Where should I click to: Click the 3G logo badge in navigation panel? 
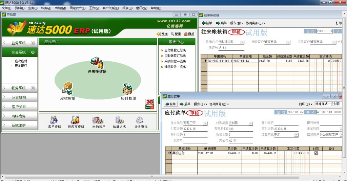[149, 104]
